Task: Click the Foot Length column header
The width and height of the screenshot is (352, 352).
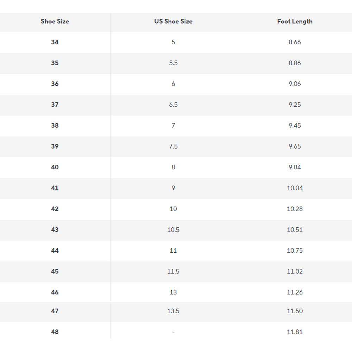Action: tap(295, 21)
